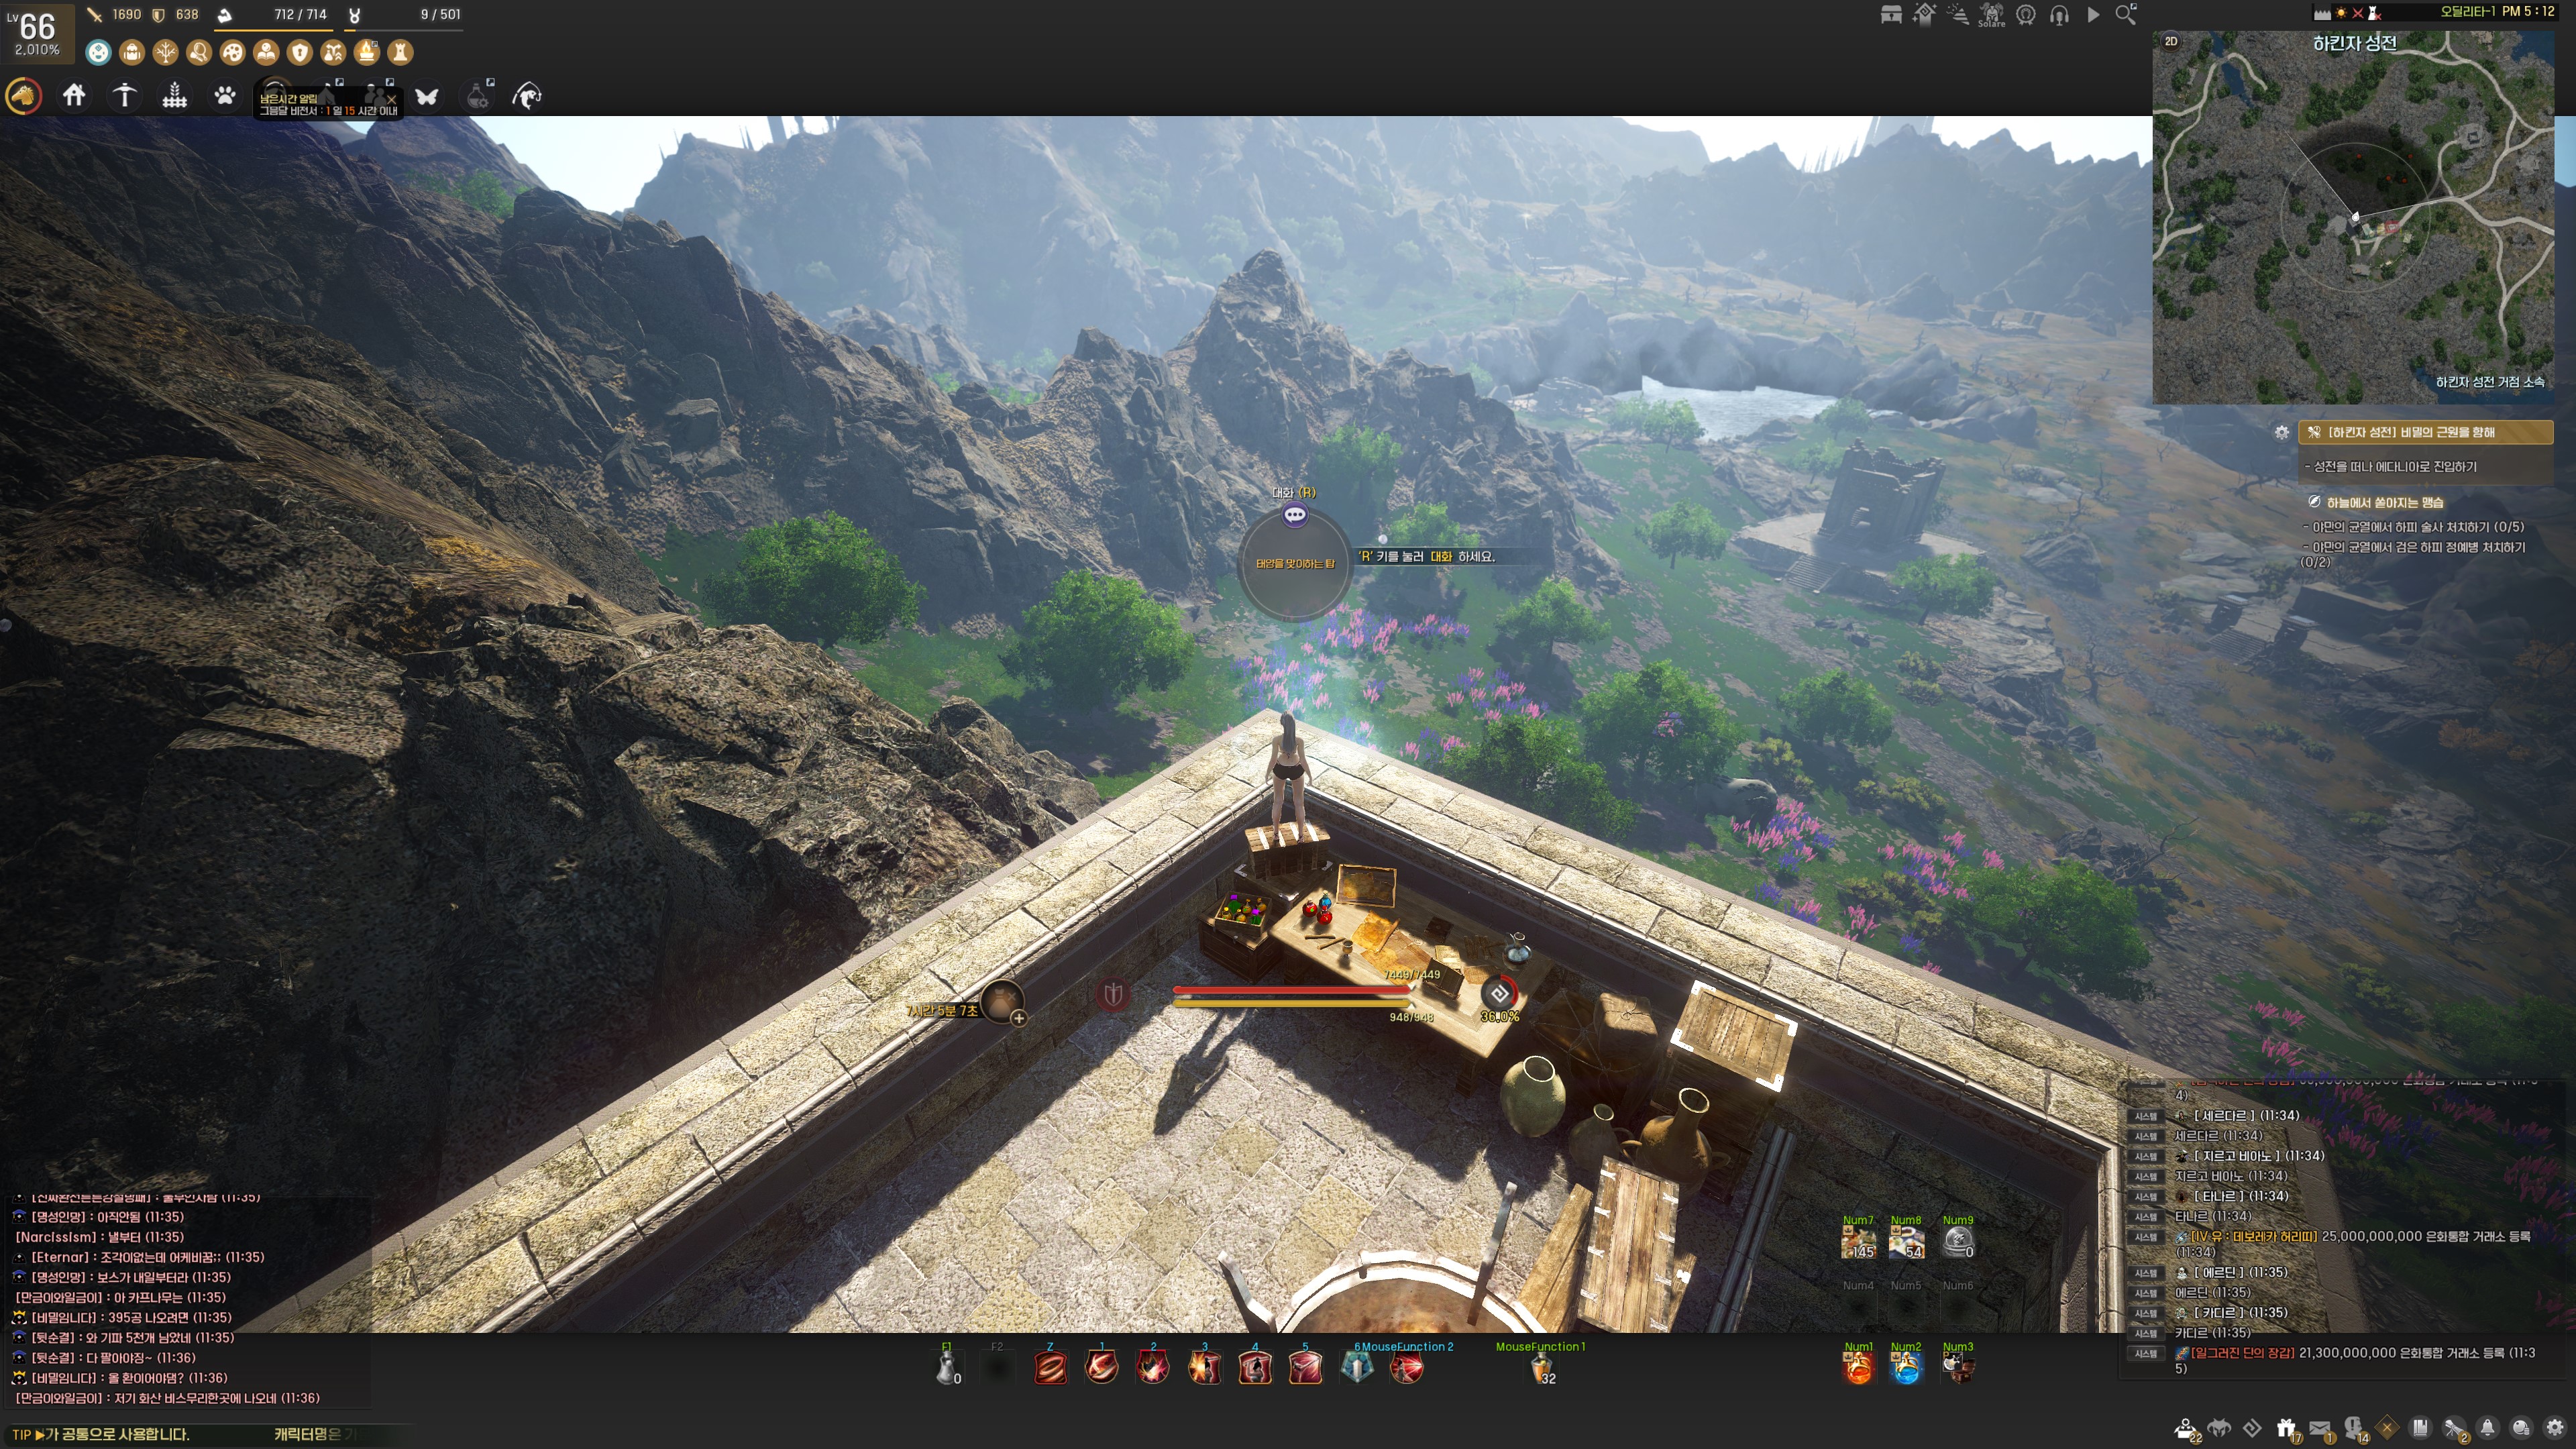The width and height of the screenshot is (2576, 1449).
Task: Click the 대화 (R) speech bubble
Action: [x=1295, y=515]
